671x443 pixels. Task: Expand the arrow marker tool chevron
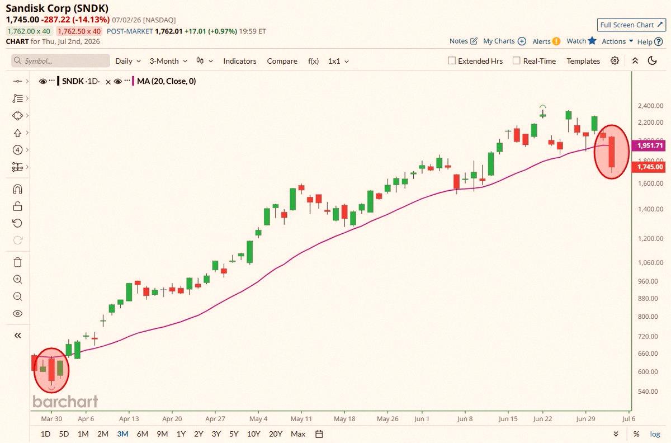(27, 133)
